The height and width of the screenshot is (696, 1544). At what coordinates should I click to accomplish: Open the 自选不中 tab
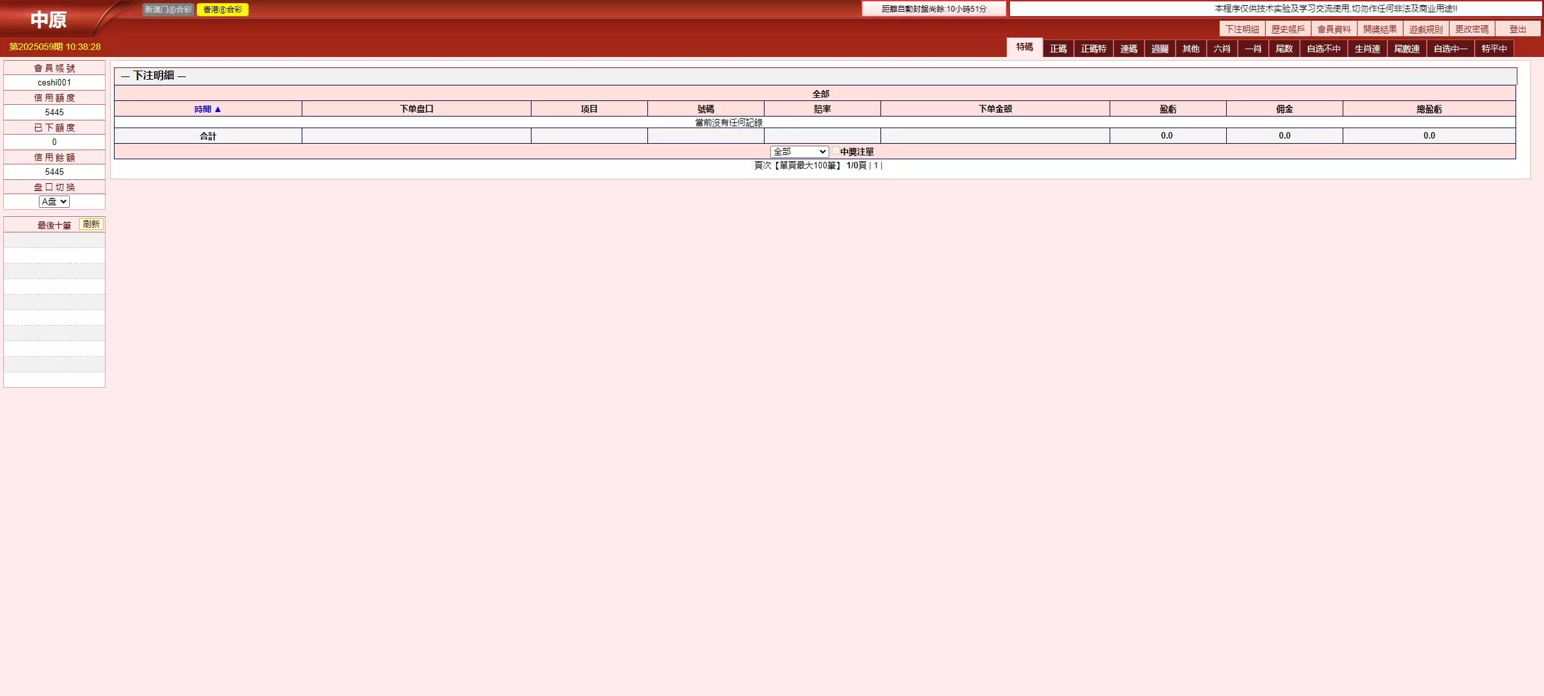pos(1323,49)
